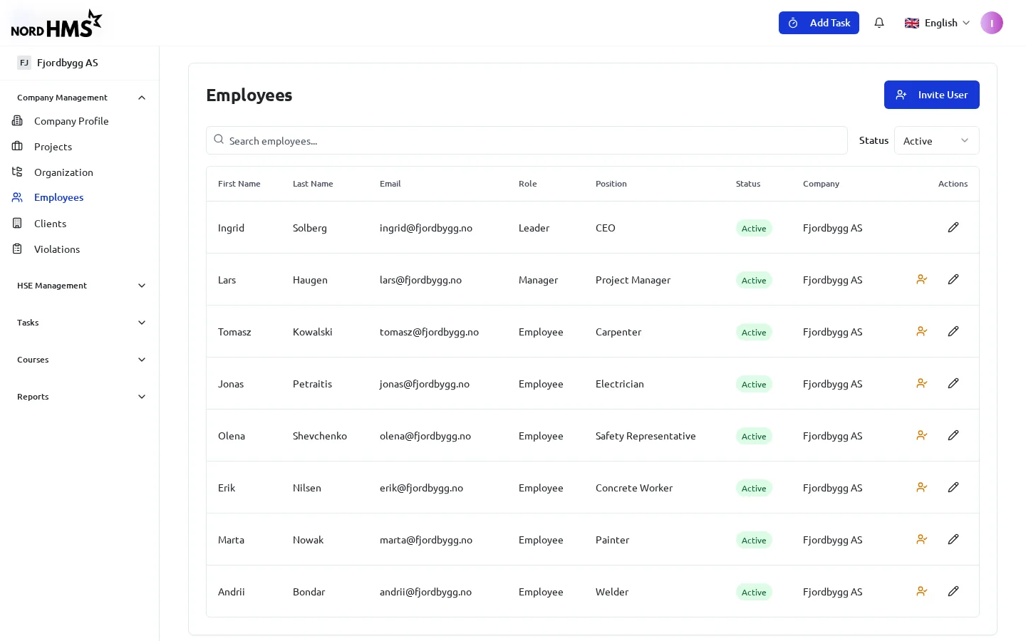Click the Project Manager position cell
The image size is (1026, 641).
click(x=633, y=280)
